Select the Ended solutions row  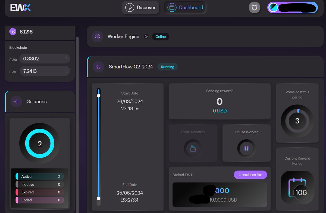[40, 200]
